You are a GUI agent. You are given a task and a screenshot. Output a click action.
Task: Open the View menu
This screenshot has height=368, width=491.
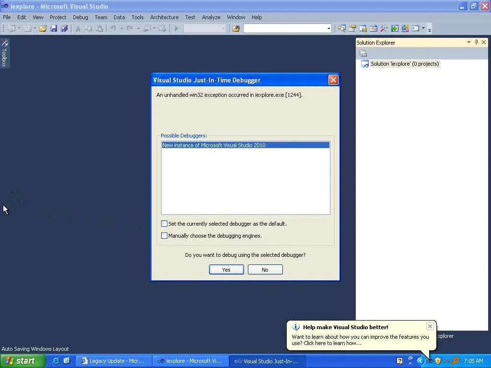click(x=38, y=17)
